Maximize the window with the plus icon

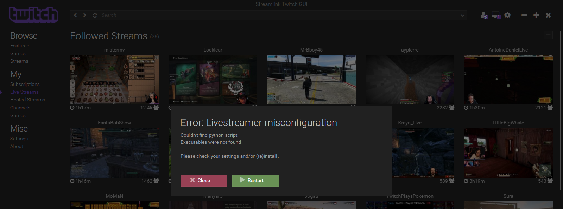(536, 15)
